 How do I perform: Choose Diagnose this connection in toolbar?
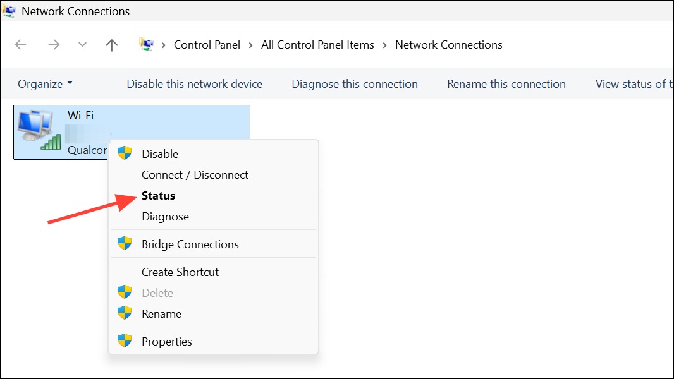355,84
